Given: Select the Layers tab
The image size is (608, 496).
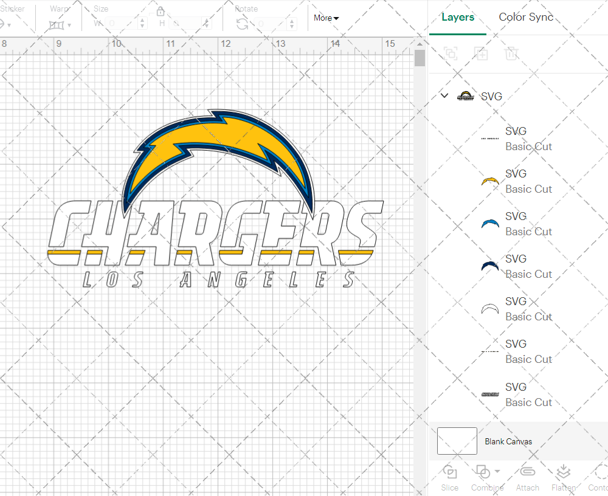Looking at the screenshot, I should click(x=458, y=17).
